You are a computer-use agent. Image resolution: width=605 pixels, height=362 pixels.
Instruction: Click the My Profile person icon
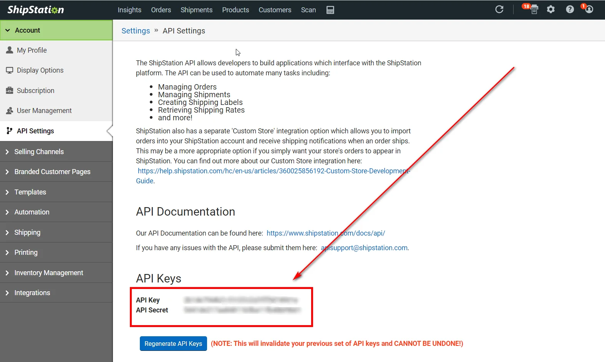(x=10, y=50)
